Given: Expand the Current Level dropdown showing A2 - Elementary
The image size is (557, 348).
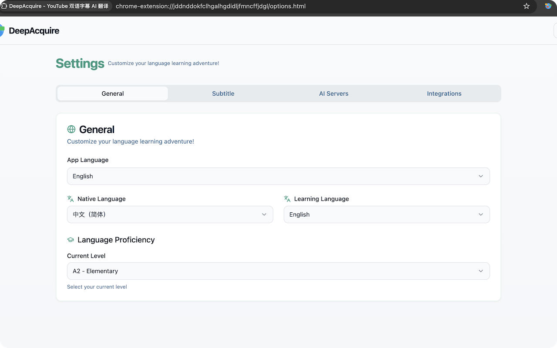Looking at the screenshot, I should [278, 271].
